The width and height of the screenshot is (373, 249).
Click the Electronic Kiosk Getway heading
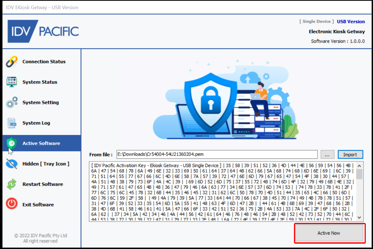click(x=337, y=31)
